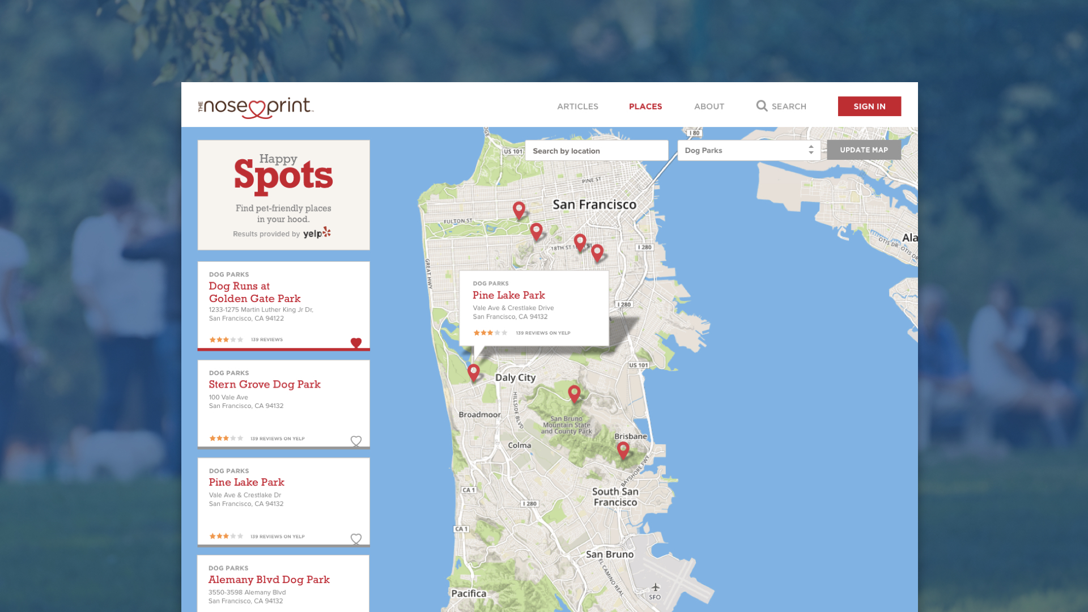The image size is (1088, 612).
Task: Click South San Francisco map label
Action: pos(615,497)
